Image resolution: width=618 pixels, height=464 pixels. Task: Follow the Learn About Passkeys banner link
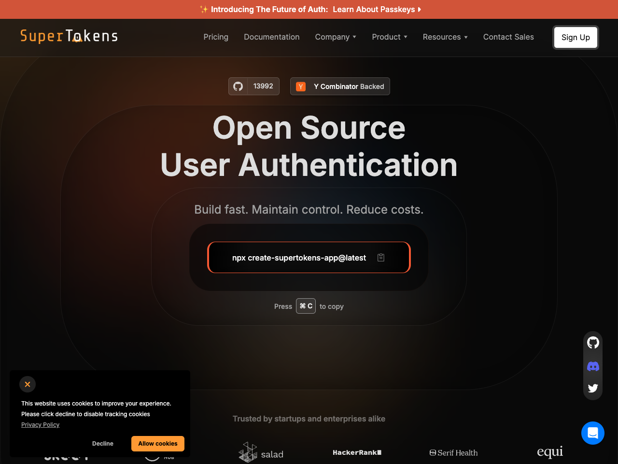click(377, 9)
